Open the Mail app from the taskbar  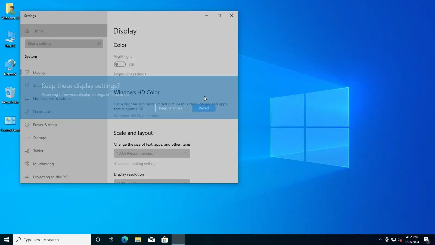click(151, 240)
